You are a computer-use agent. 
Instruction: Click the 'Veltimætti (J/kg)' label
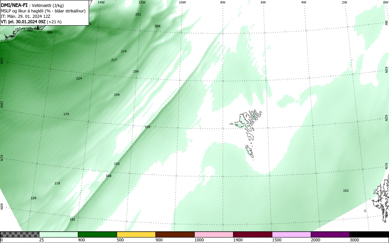coord(48,5)
